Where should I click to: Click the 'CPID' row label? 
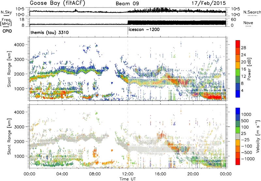click(7, 31)
